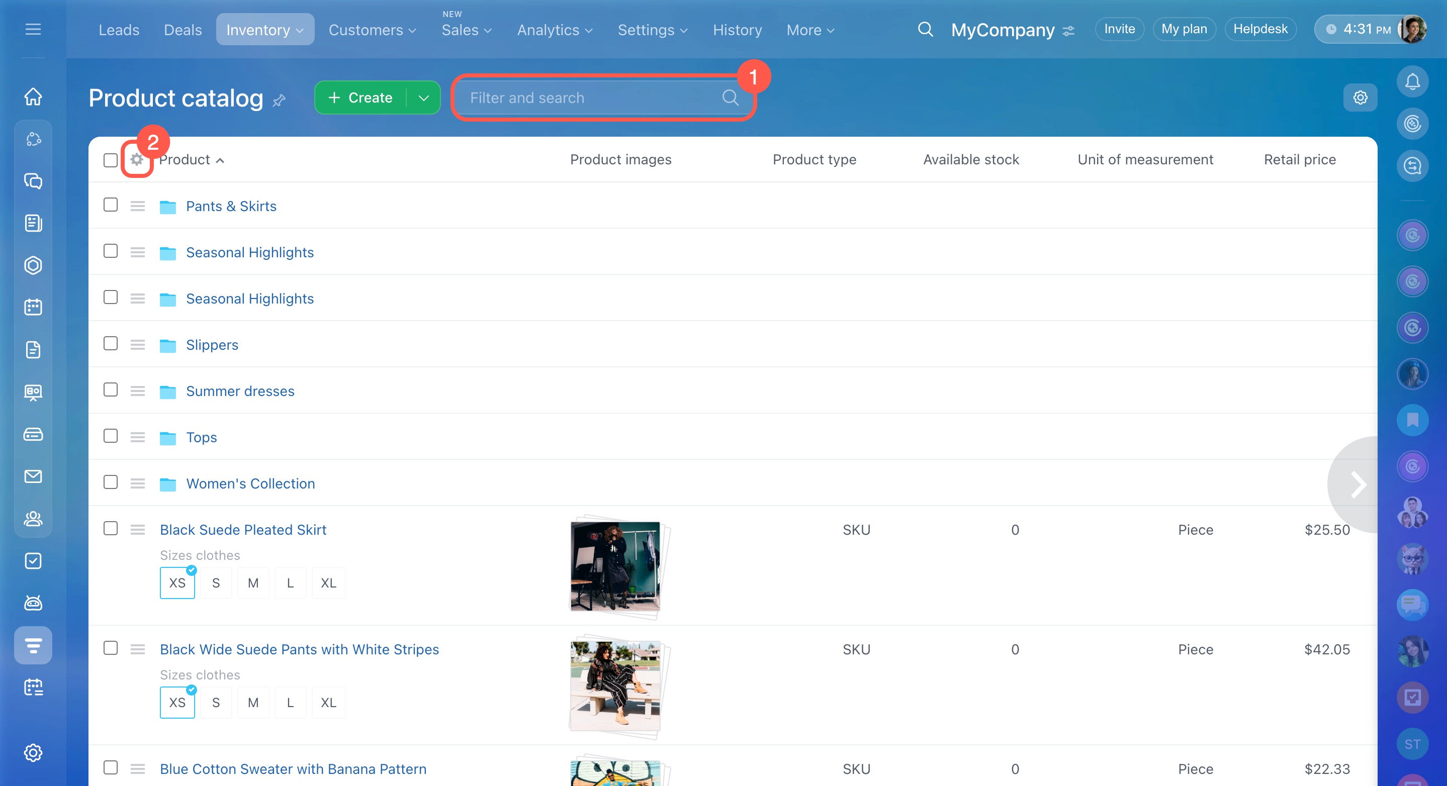Viewport: 1447px width, 786px height.
Task: Pin the Product catalog page
Action: [279, 101]
